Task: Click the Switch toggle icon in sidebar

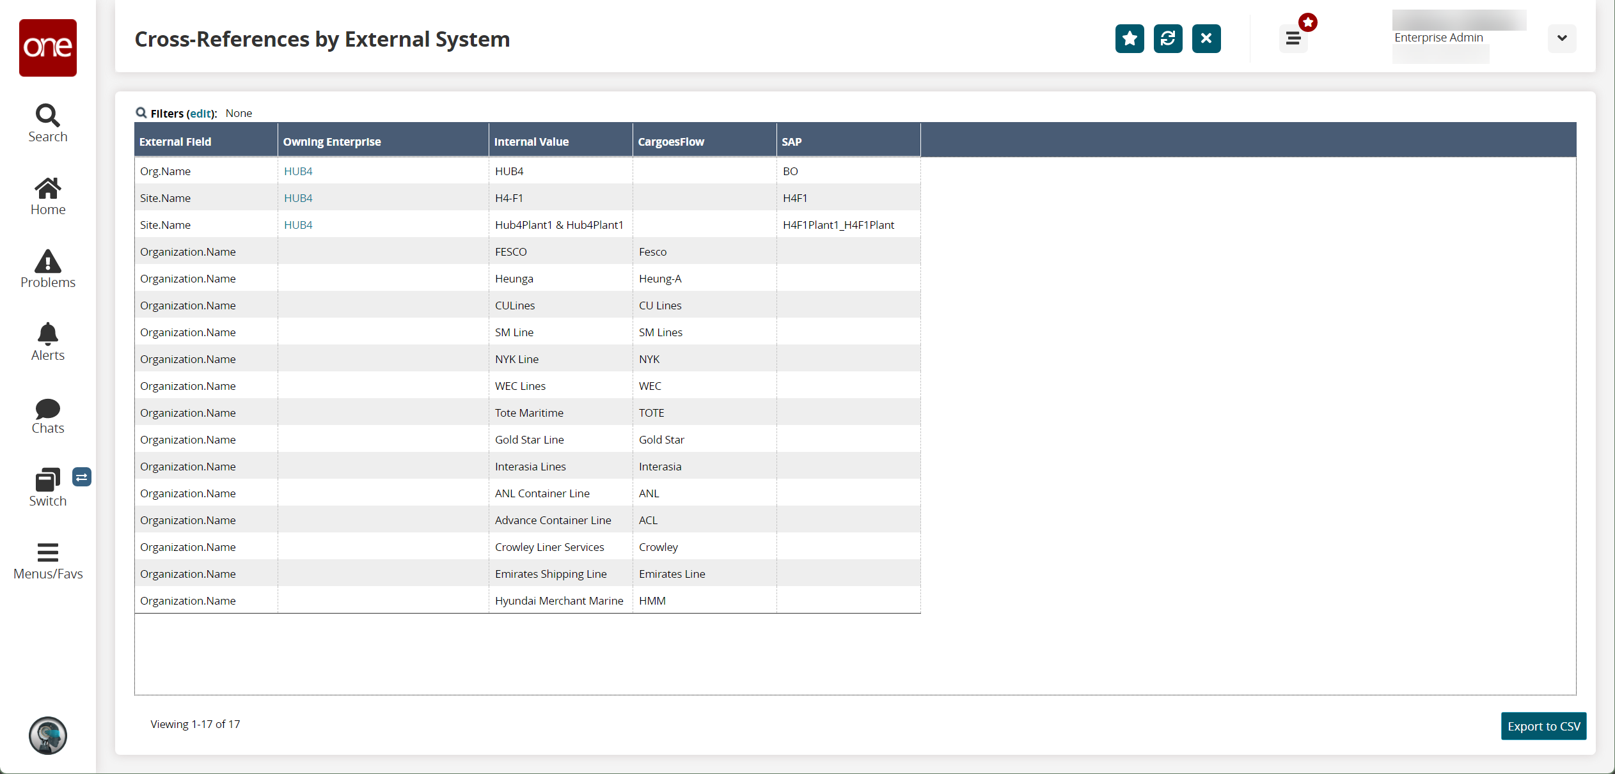Action: [81, 477]
